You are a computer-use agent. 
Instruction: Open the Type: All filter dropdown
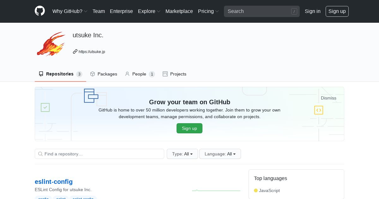182,154
